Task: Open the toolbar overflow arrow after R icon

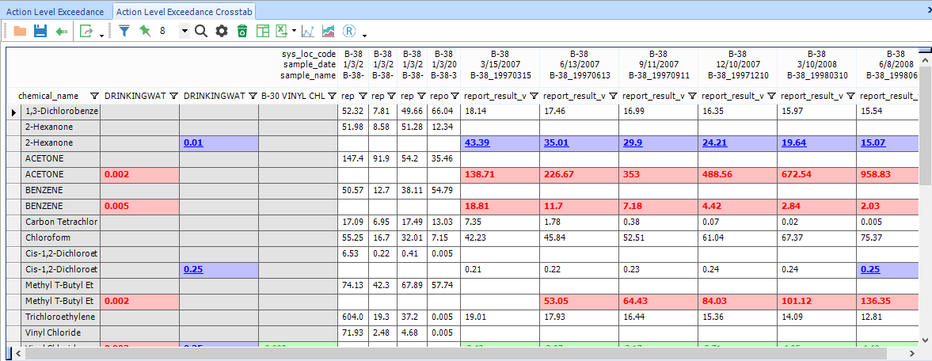Action: 364,35
